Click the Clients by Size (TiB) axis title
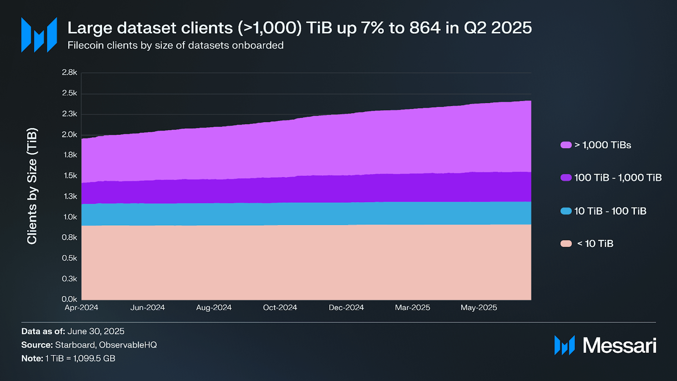Screen dimensions: 677x381 32,186
